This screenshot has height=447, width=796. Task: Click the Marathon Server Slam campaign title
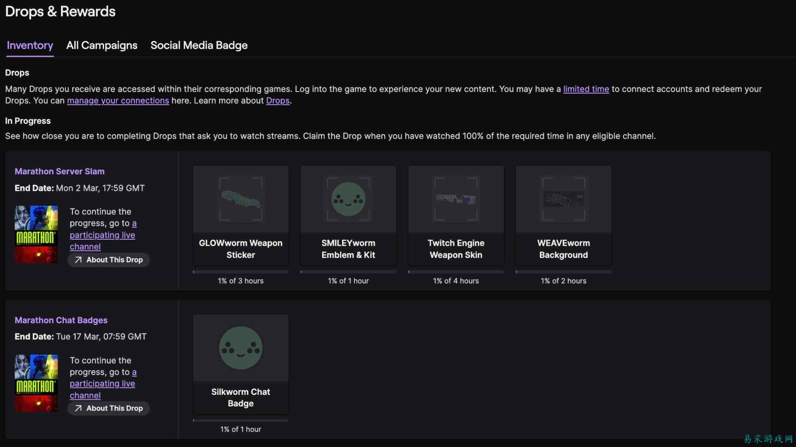[x=59, y=171]
